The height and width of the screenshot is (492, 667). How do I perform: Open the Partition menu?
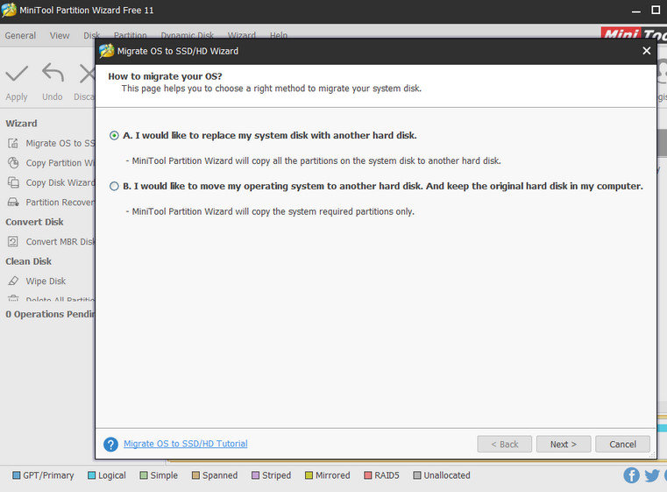click(131, 35)
